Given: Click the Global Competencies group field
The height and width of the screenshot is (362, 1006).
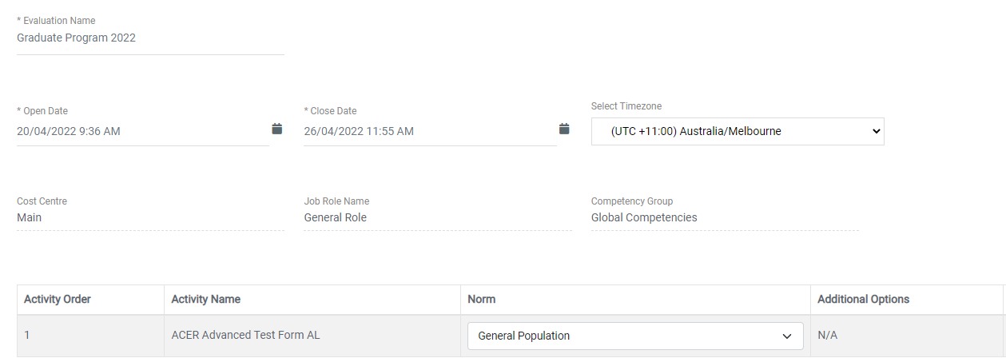Looking at the screenshot, I should [724, 217].
